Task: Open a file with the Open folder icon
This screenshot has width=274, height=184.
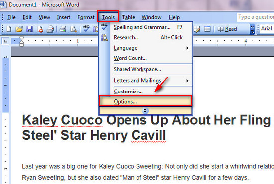Action: coord(19,29)
